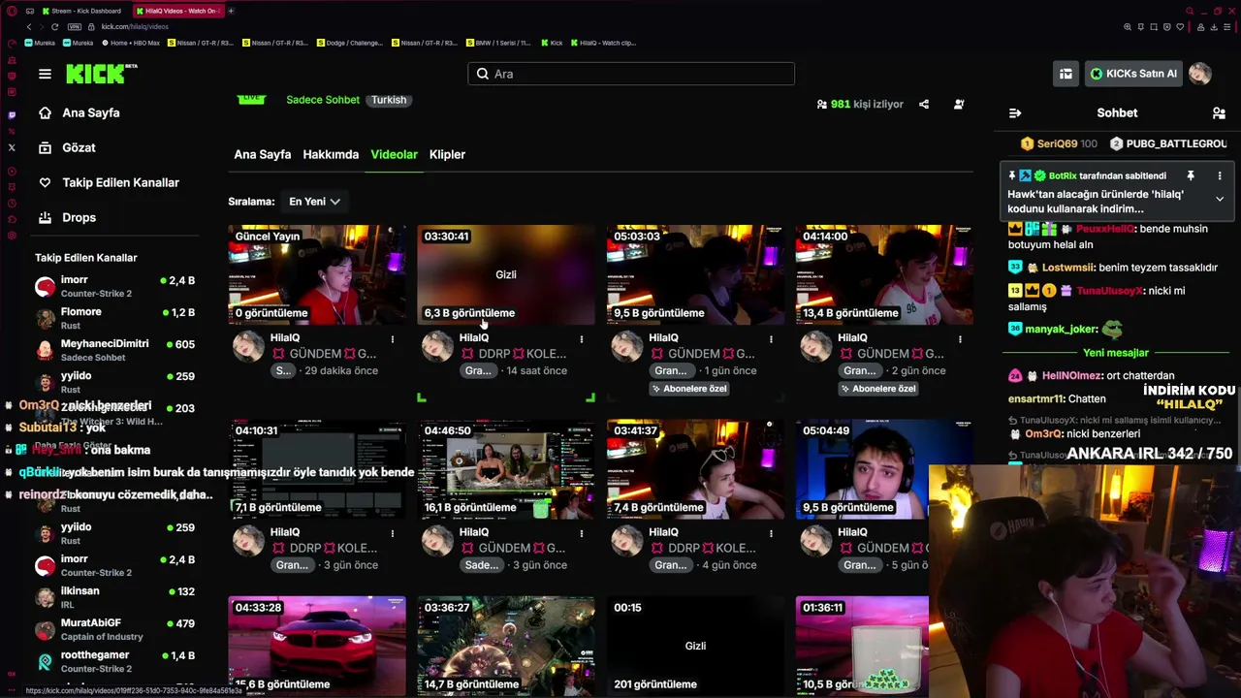This screenshot has height=698, width=1241.
Task: Open the 04:33:28 red car video thumbnail
Action: click(x=317, y=646)
